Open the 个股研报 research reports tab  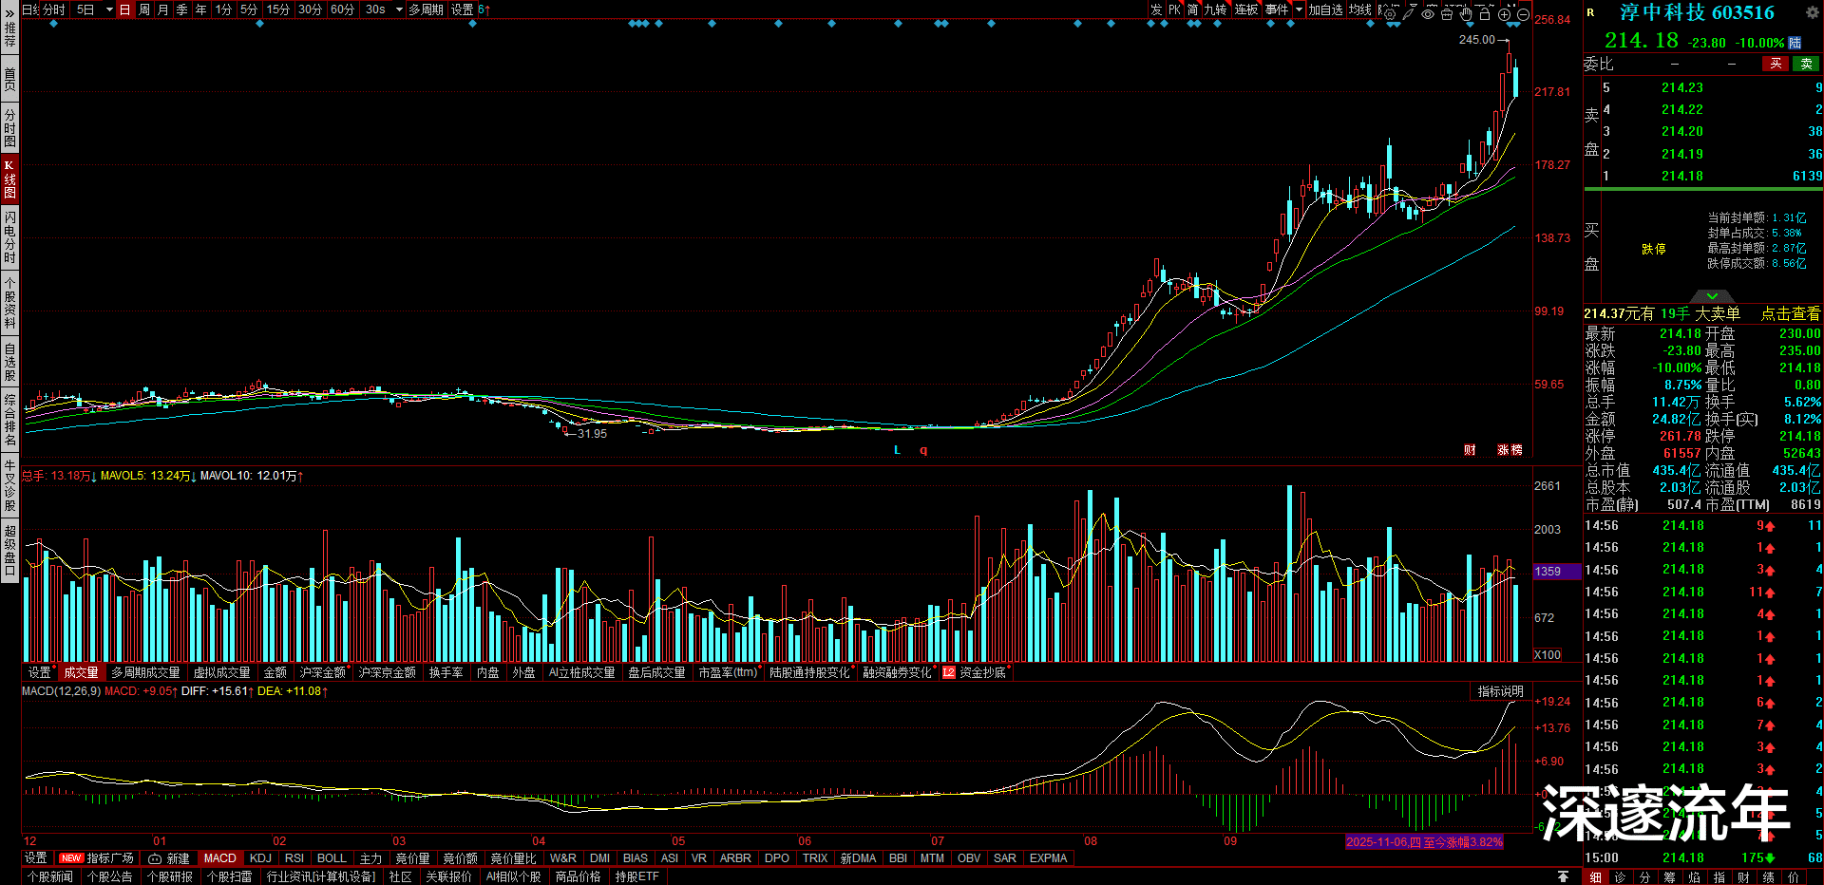(x=170, y=876)
